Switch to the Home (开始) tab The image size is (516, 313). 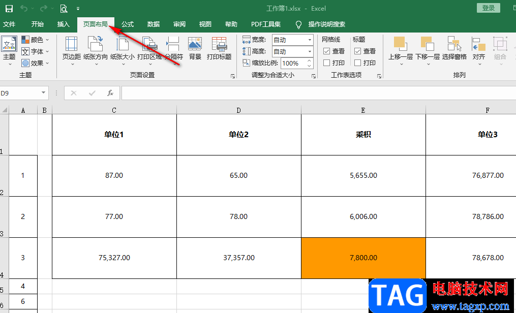click(38, 24)
